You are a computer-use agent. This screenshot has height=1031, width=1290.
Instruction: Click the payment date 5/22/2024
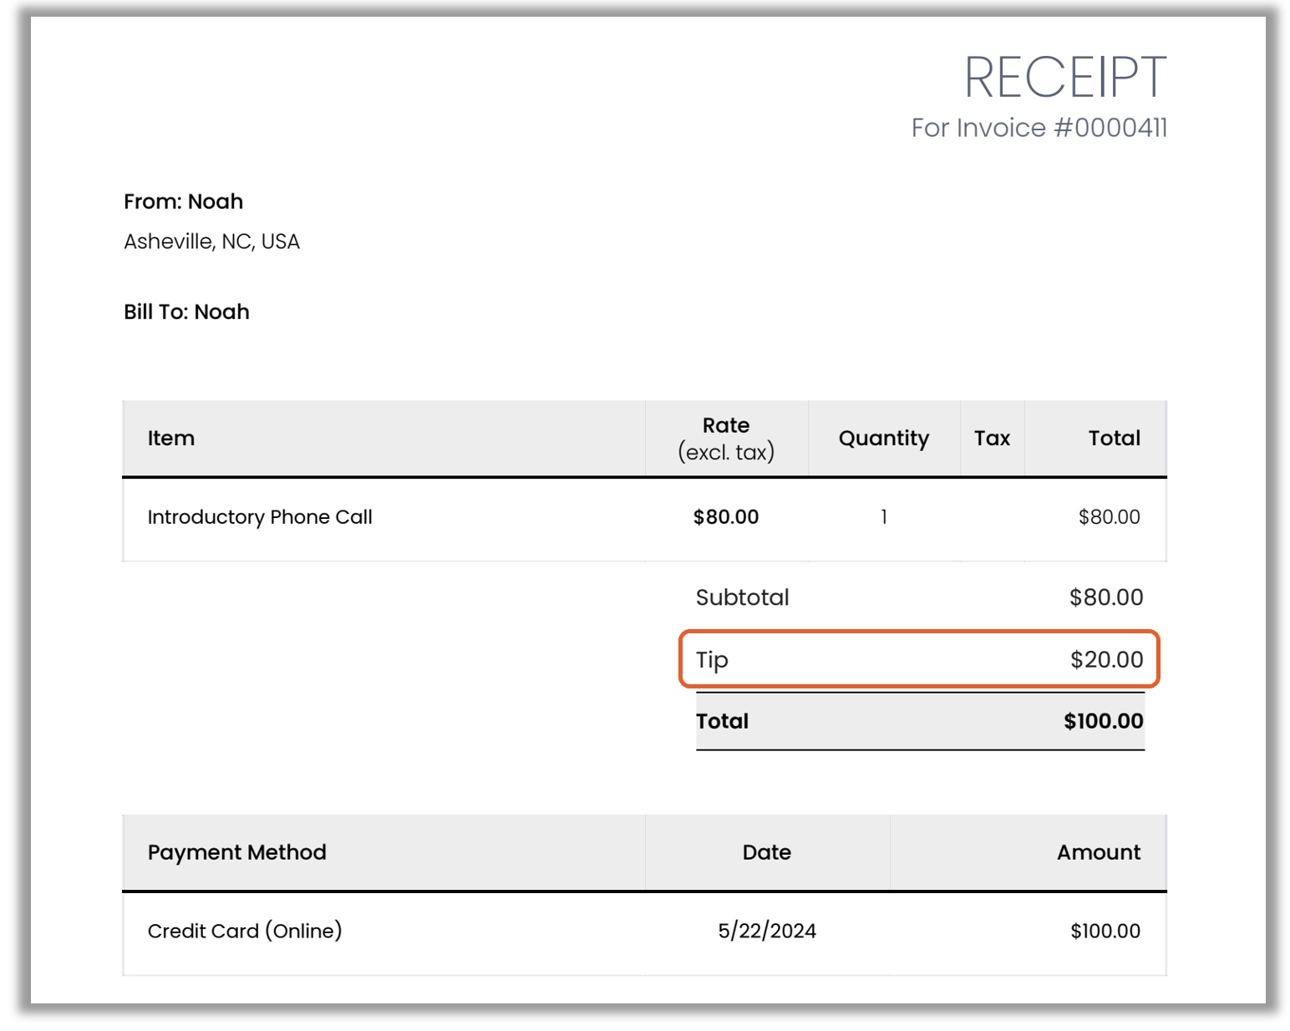coord(766,931)
